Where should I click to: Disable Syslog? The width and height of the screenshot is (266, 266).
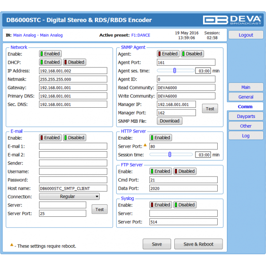185,205
